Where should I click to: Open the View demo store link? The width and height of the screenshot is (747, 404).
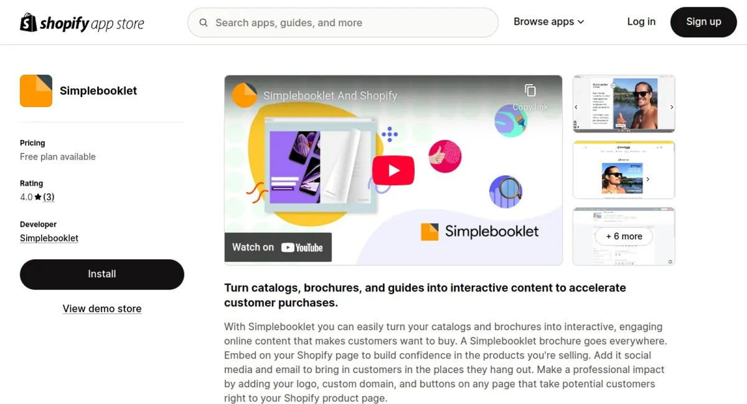(102, 309)
